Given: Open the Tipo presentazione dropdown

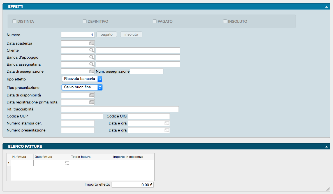Looking at the screenshot, I should click(82, 87).
